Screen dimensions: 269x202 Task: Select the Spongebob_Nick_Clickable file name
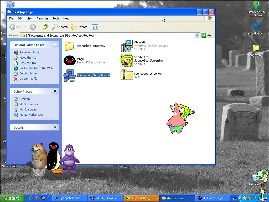tap(94, 75)
